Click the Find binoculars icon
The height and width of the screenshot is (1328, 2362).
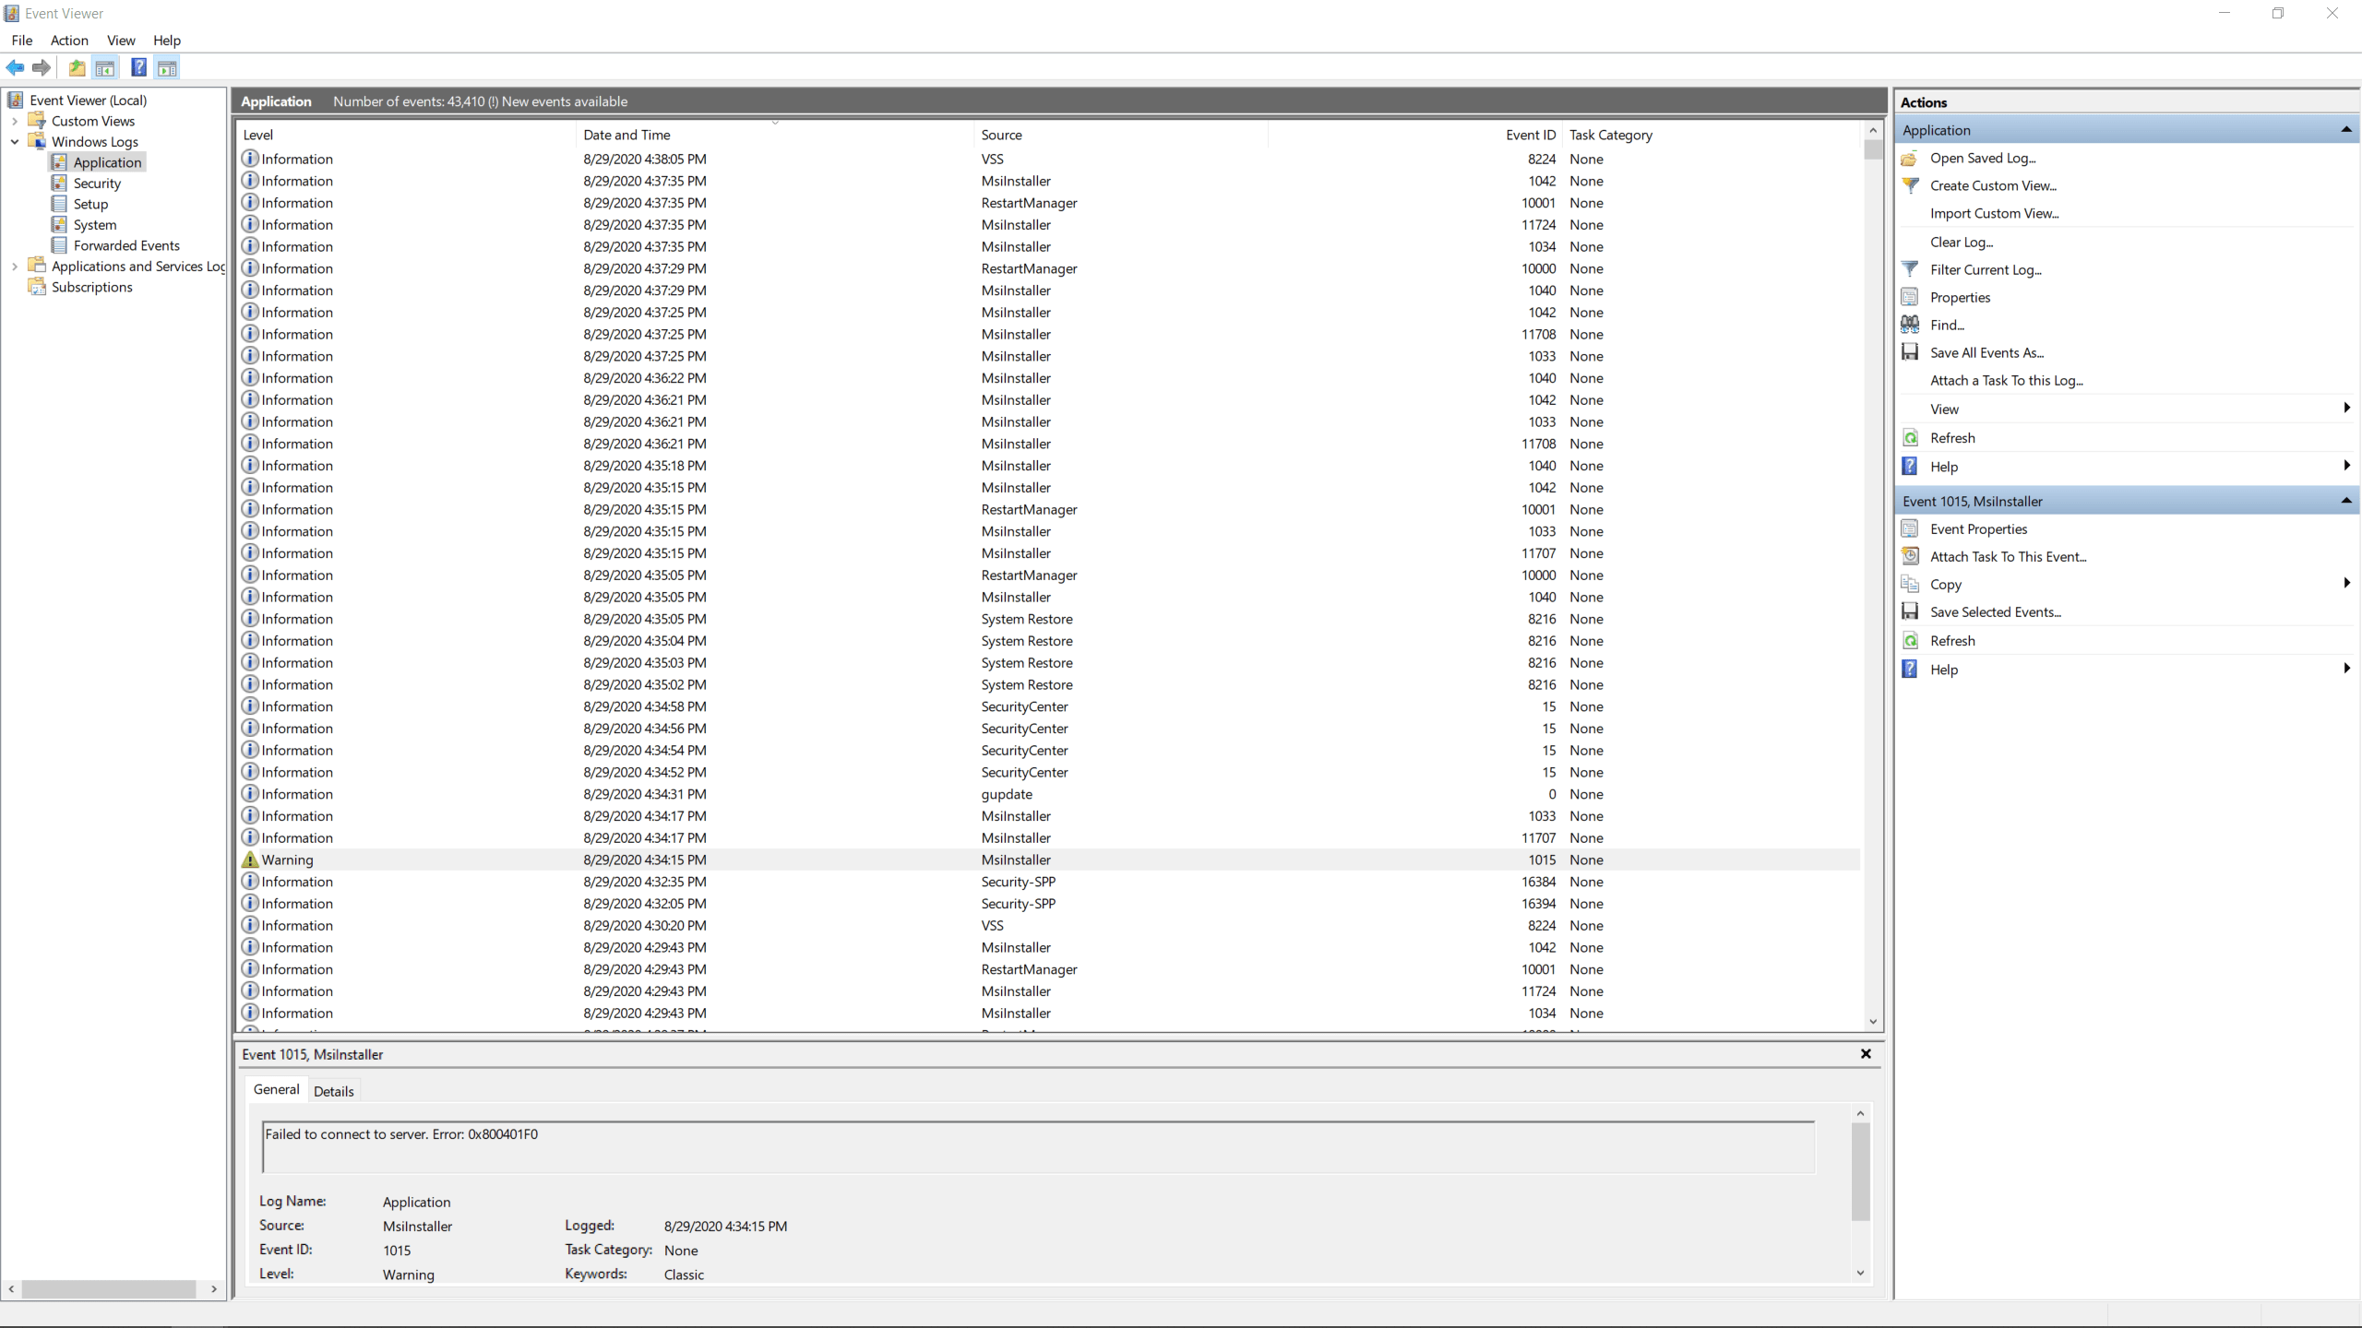tap(1910, 325)
